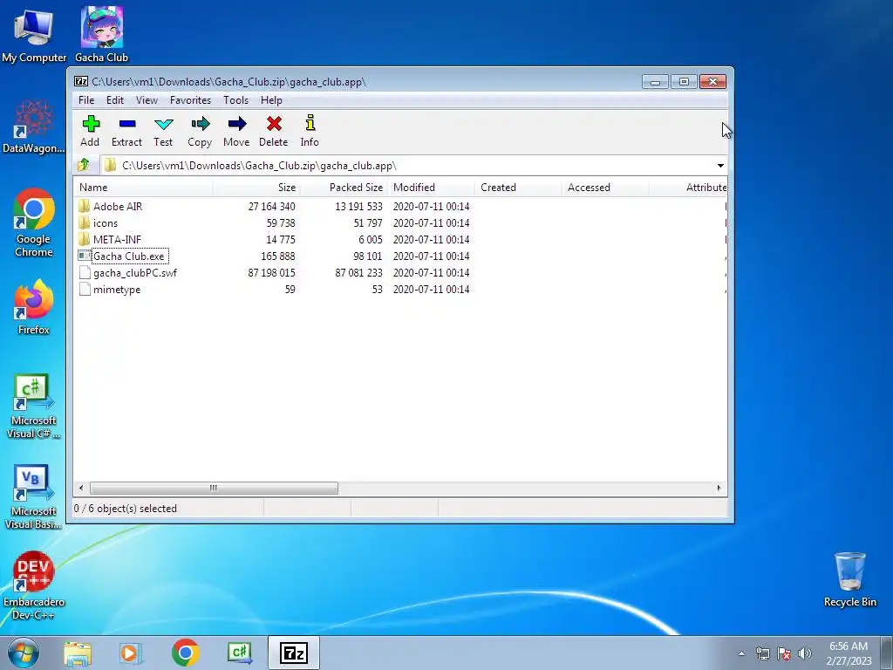This screenshot has height=670, width=893.
Task: Select the mimetype file
Action: (117, 290)
